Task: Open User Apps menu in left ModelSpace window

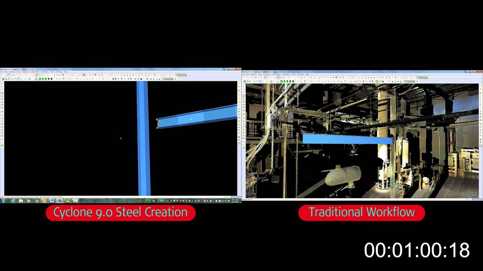Action: click(x=59, y=72)
